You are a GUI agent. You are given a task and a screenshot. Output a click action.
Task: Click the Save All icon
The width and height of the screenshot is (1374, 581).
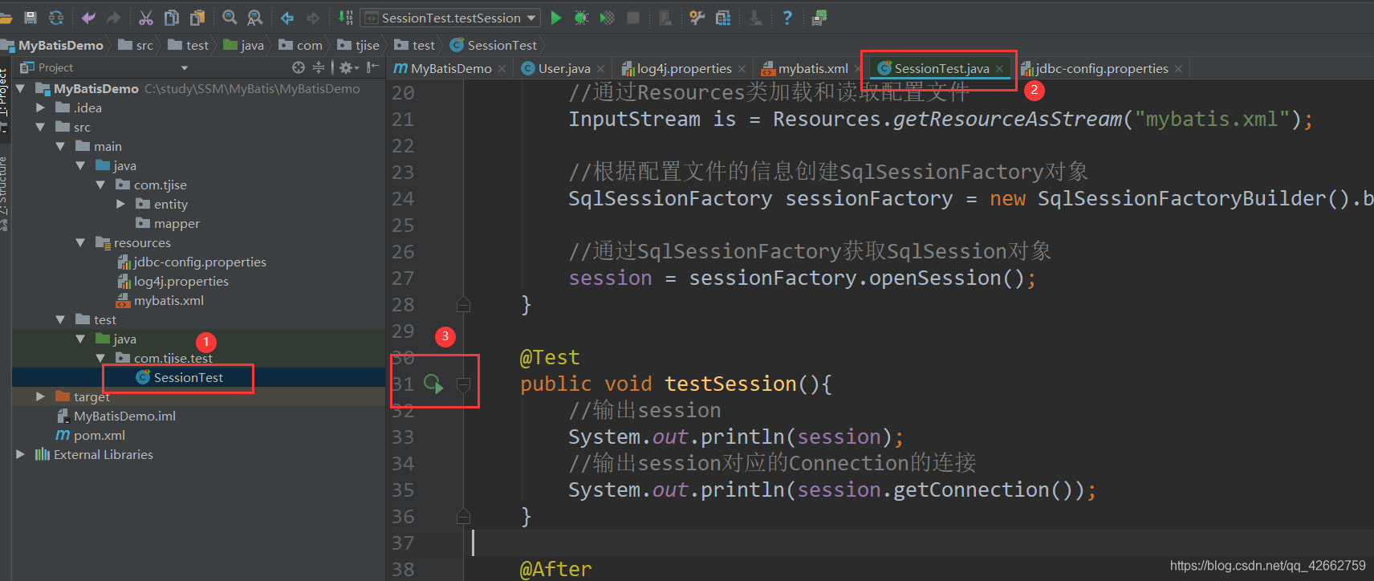(x=30, y=18)
